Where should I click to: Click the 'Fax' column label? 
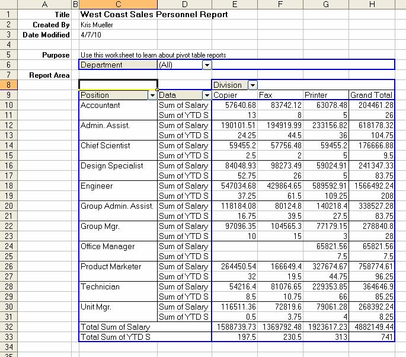click(280, 95)
